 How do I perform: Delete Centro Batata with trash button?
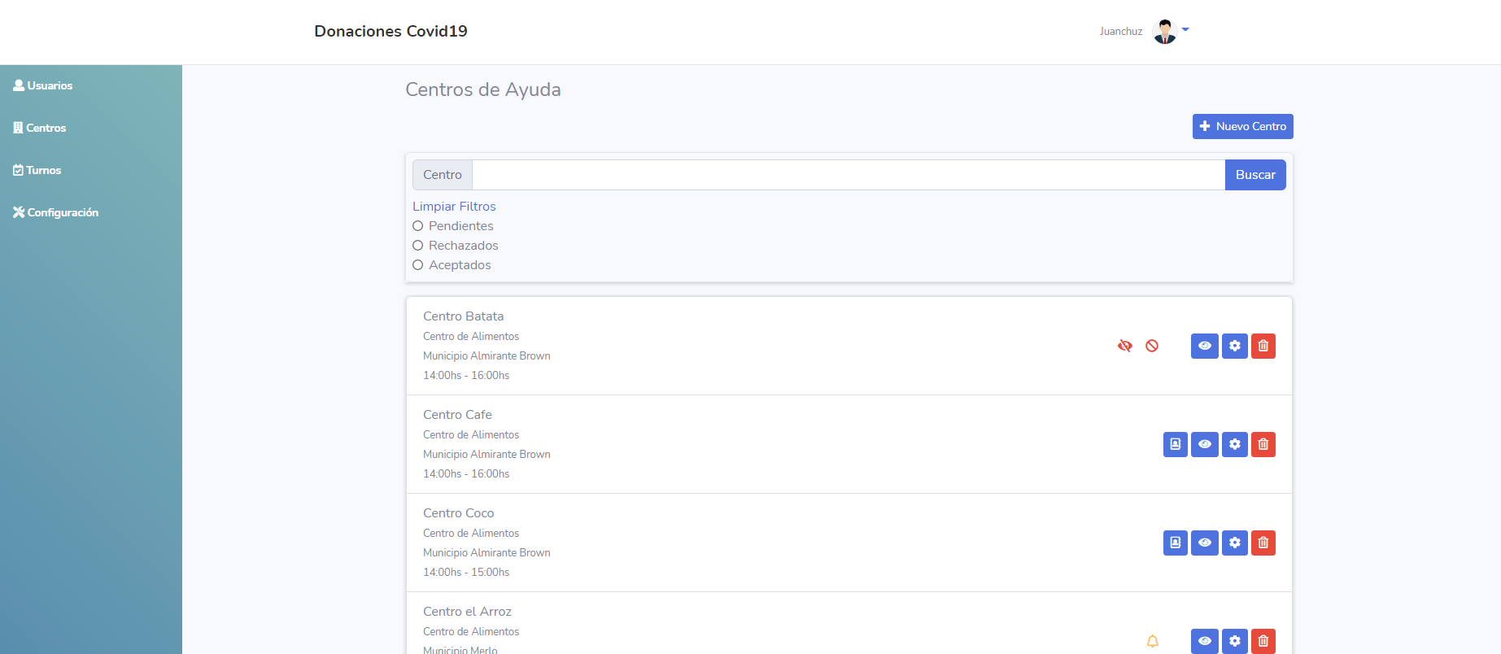[x=1263, y=346]
